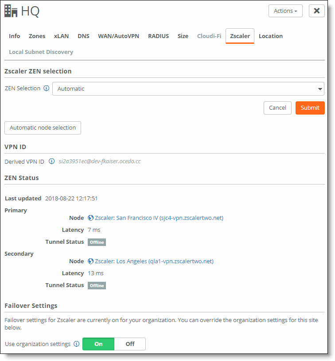Select the DNS tab
The height and width of the screenshot is (361, 335).
(83, 36)
